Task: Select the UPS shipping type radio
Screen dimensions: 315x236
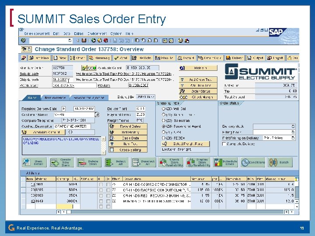Action: [164, 132]
